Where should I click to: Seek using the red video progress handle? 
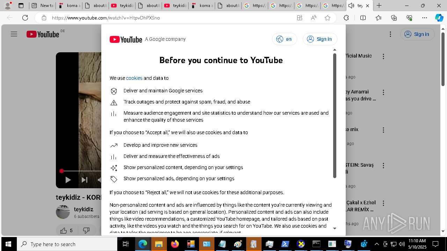pos(61,171)
